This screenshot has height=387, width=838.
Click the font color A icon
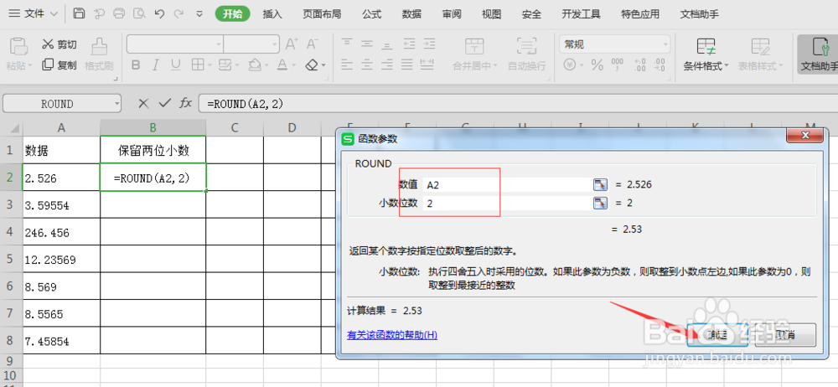[282, 65]
